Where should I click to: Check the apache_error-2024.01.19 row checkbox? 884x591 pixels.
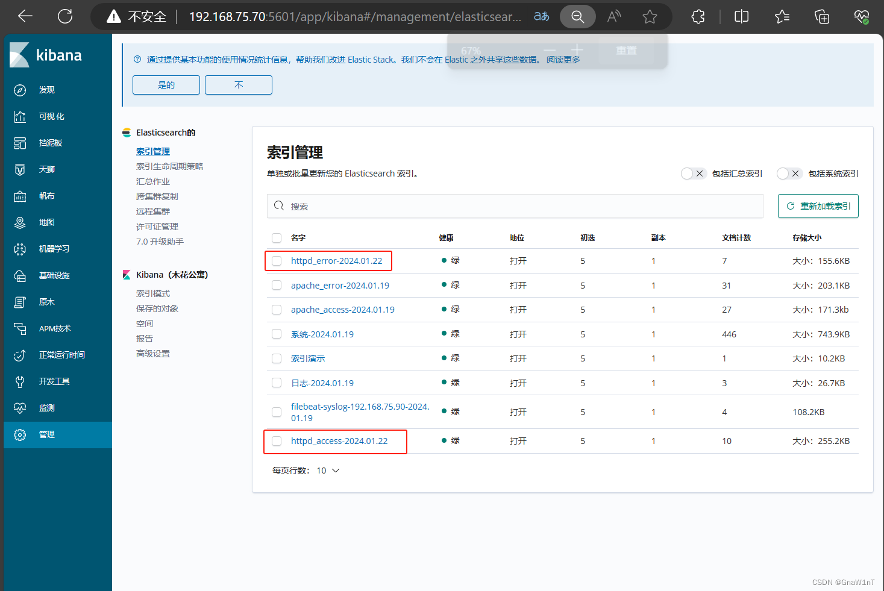(277, 286)
